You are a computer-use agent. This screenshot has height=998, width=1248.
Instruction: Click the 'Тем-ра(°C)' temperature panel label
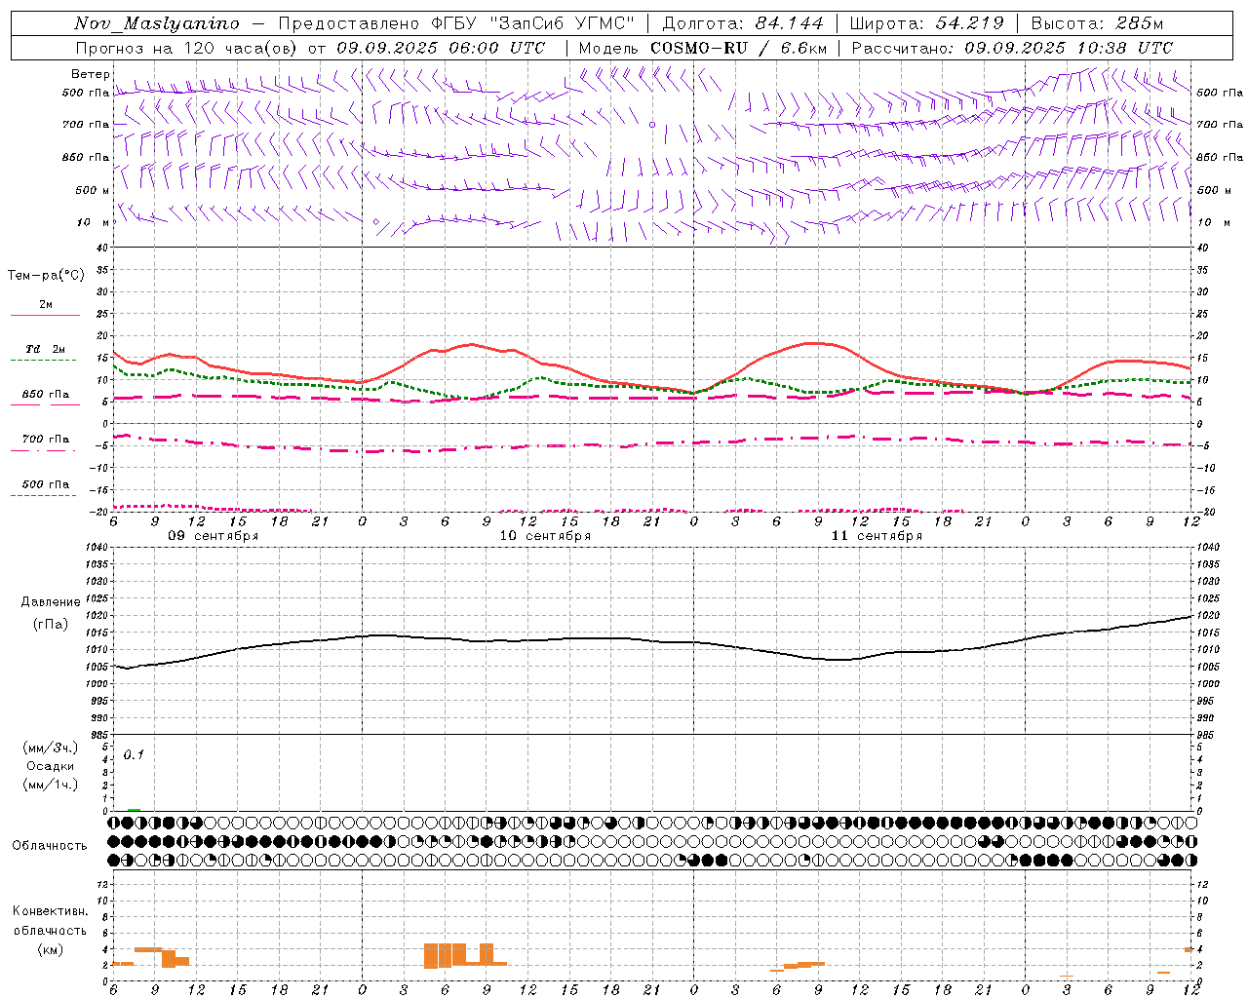[46, 276]
